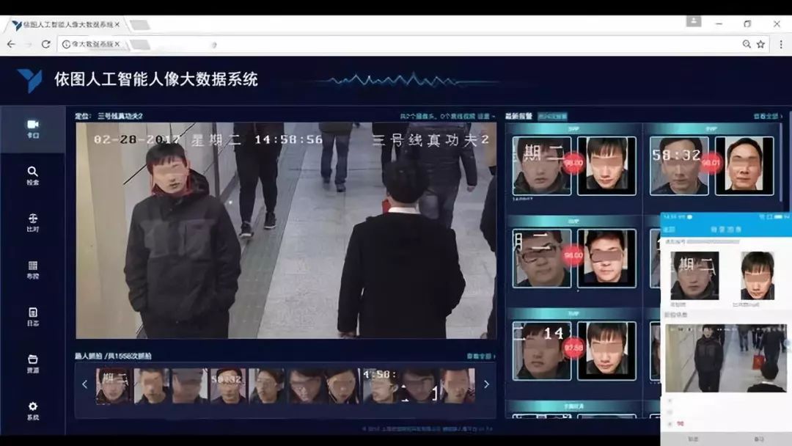The height and width of the screenshot is (446, 792).
Task: Open the 系统 system settings gear
Action: click(x=33, y=411)
